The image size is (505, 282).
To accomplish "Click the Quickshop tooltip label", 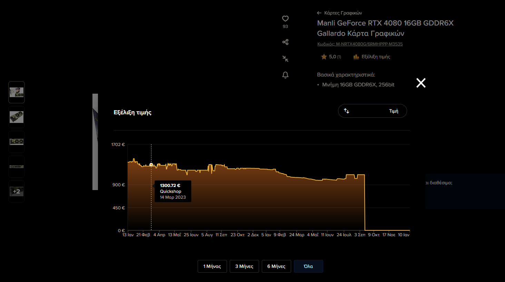I will [170, 191].
